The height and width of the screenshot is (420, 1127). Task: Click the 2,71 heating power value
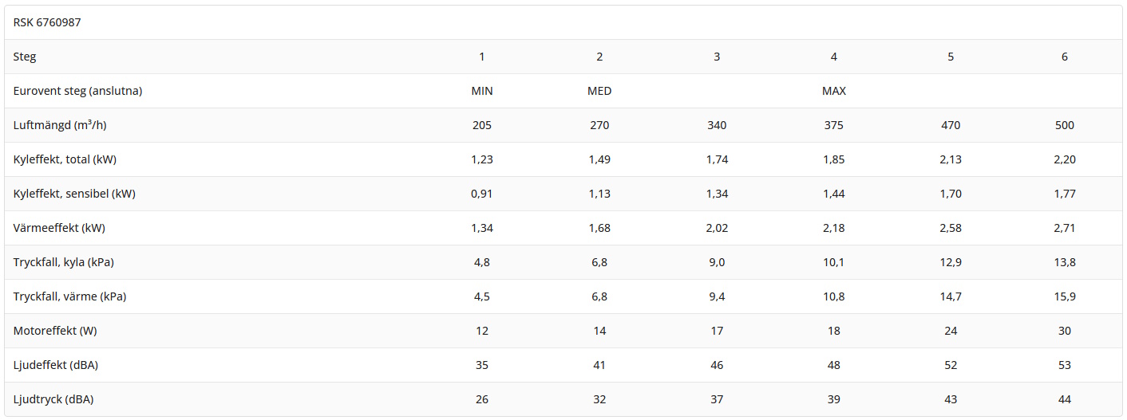[1064, 228]
